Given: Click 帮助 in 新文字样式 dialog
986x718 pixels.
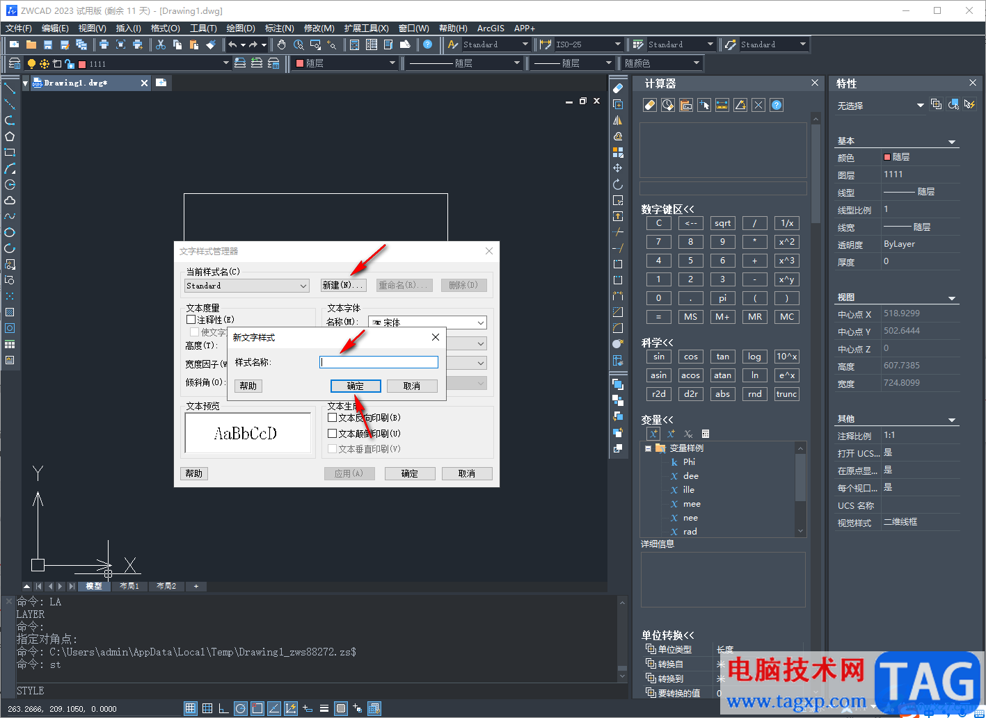Looking at the screenshot, I should tap(248, 386).
